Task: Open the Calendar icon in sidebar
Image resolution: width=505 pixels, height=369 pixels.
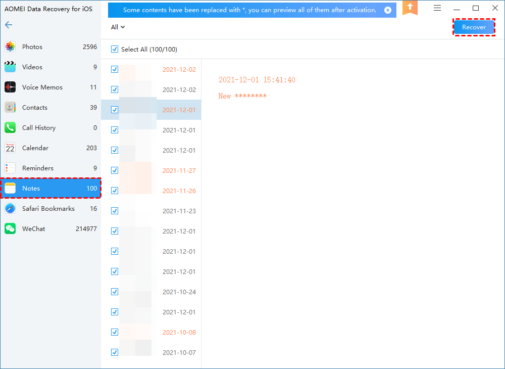Action: tap(10, 148)
